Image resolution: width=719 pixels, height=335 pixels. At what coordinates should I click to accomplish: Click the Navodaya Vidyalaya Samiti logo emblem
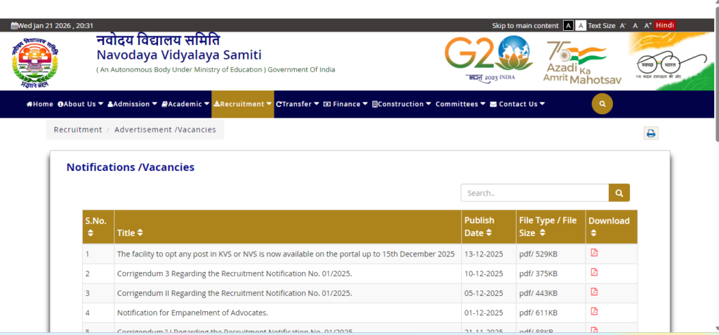(x=35, y=62)
